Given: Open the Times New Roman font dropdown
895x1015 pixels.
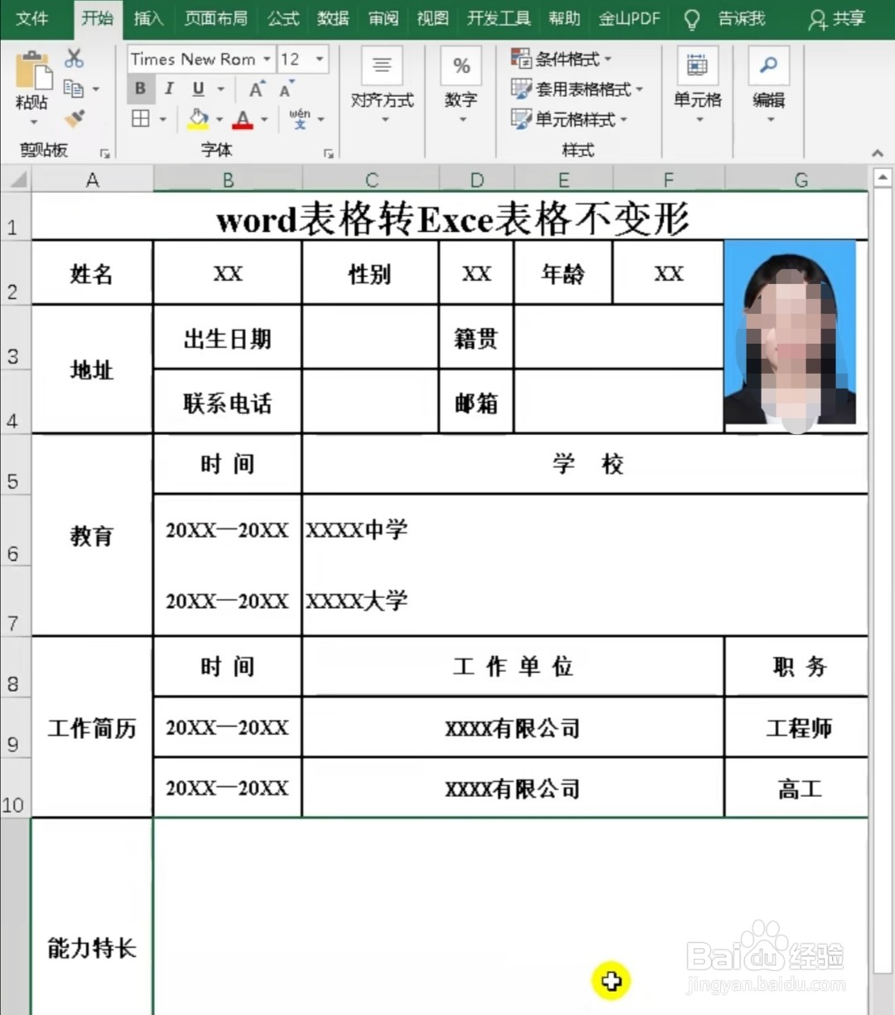Looking at the screenshot, I should coord(266,59).
